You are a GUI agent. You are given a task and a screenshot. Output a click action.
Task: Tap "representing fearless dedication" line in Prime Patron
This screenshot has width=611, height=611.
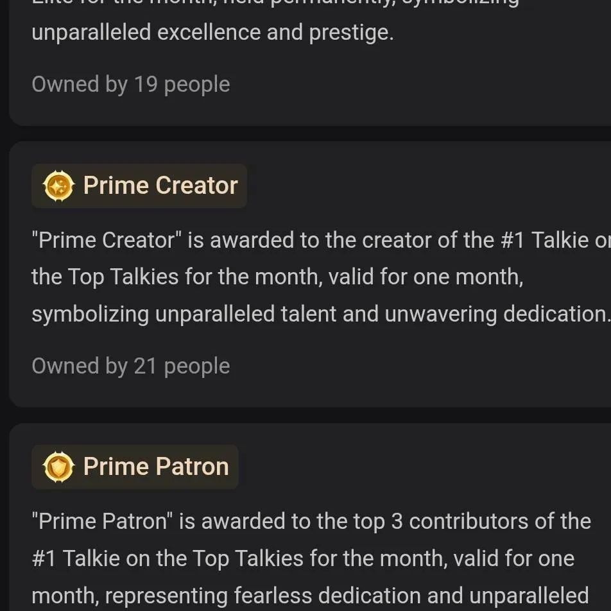(x=309, y=595)
